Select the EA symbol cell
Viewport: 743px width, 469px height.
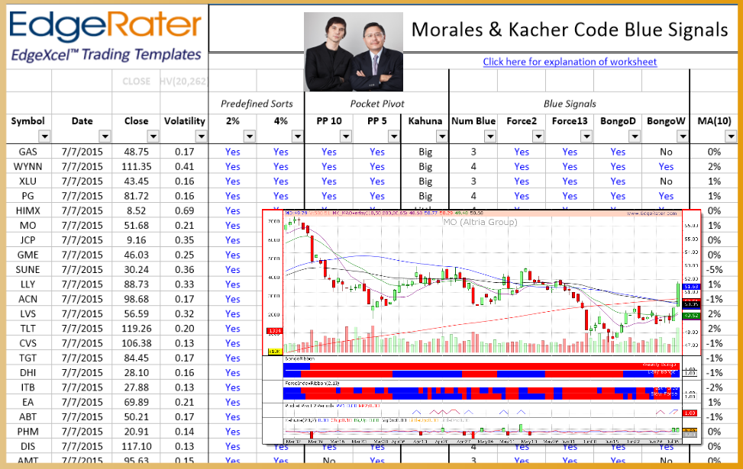click(28, 402)
